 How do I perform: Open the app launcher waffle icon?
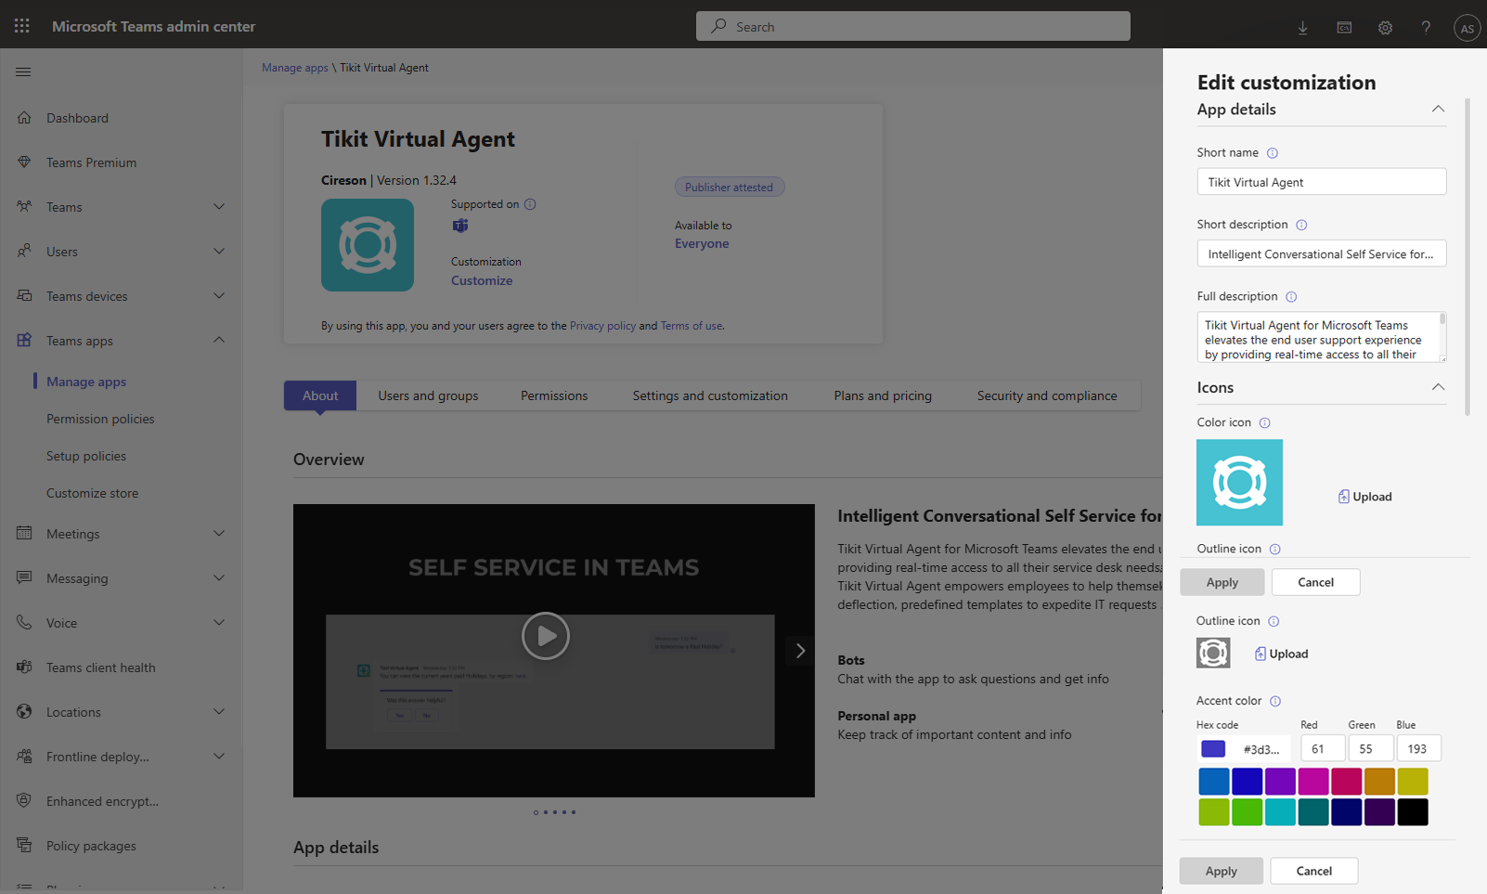pos(21,25)
